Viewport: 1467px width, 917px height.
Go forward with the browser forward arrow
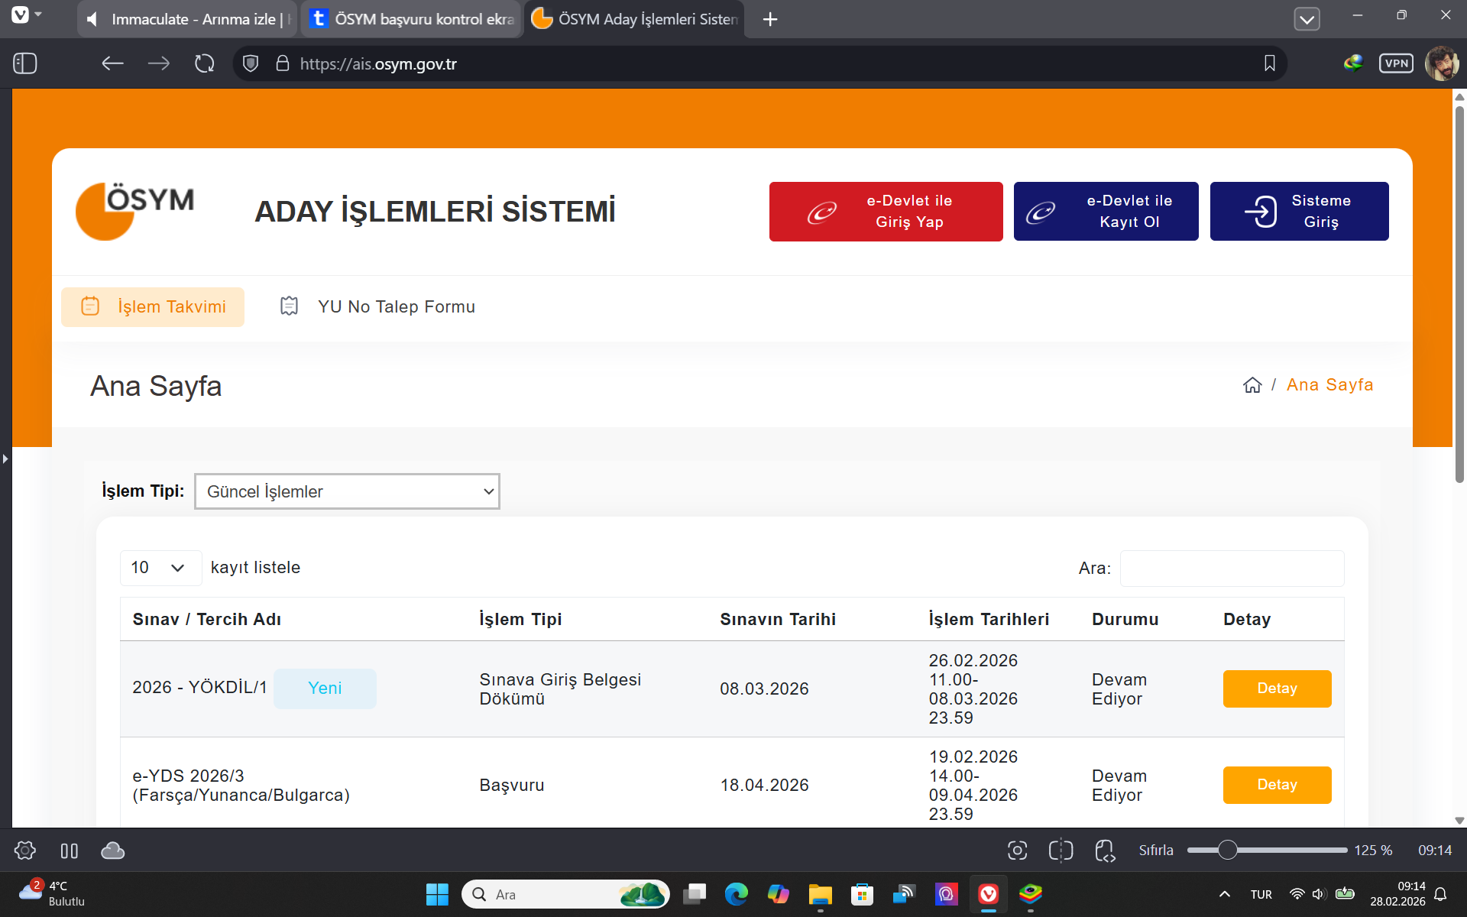tap(159, 63)
